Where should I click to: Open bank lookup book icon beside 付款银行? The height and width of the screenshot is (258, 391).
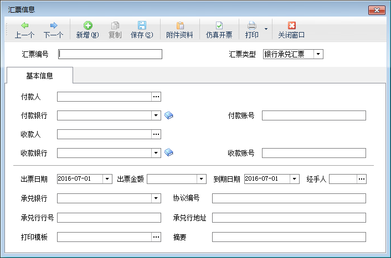169,115
